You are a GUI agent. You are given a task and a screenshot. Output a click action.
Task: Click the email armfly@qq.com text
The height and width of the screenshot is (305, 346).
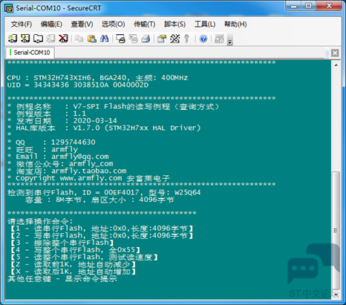(80, 157)
